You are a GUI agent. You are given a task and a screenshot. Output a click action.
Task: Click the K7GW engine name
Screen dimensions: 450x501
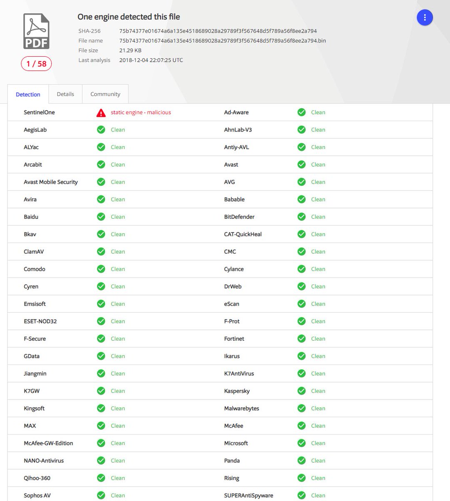click(32, 391)
